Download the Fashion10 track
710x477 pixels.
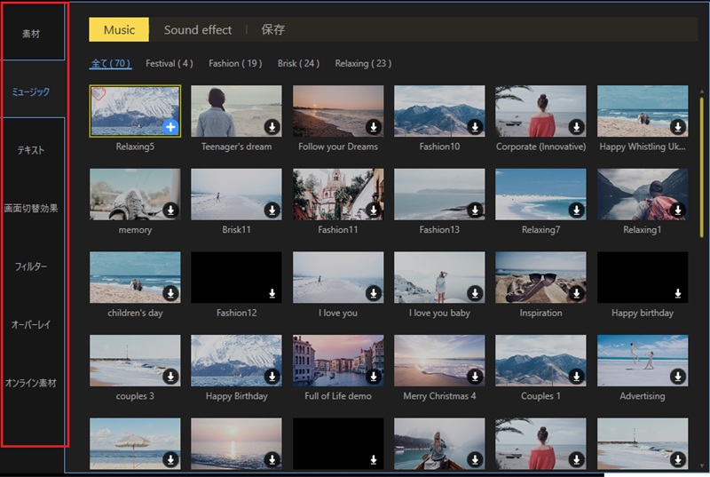[475, 127]
